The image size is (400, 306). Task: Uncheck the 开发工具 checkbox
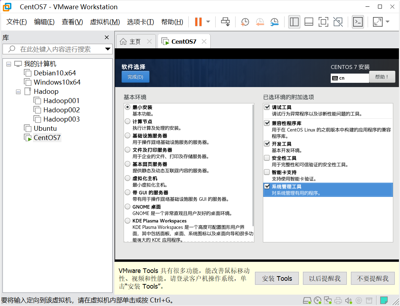267,144
